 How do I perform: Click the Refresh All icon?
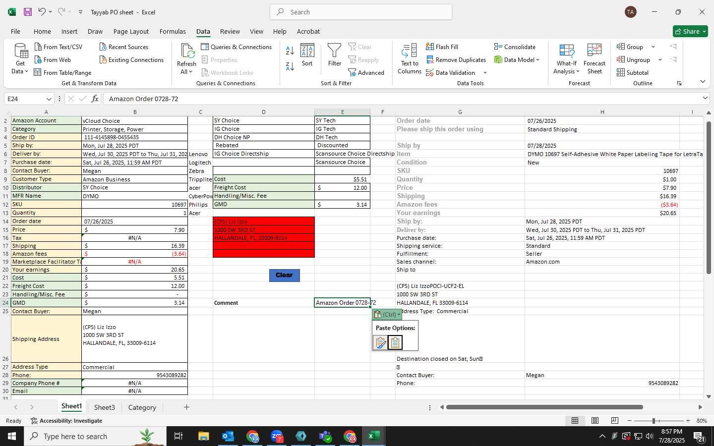point(186,58)
